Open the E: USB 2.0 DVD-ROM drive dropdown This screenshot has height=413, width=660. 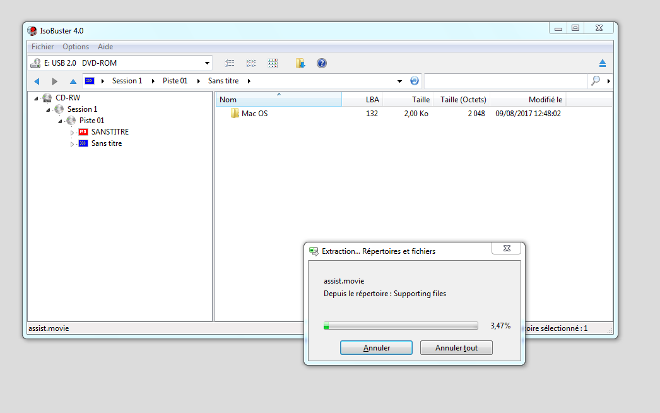[207, 63]
